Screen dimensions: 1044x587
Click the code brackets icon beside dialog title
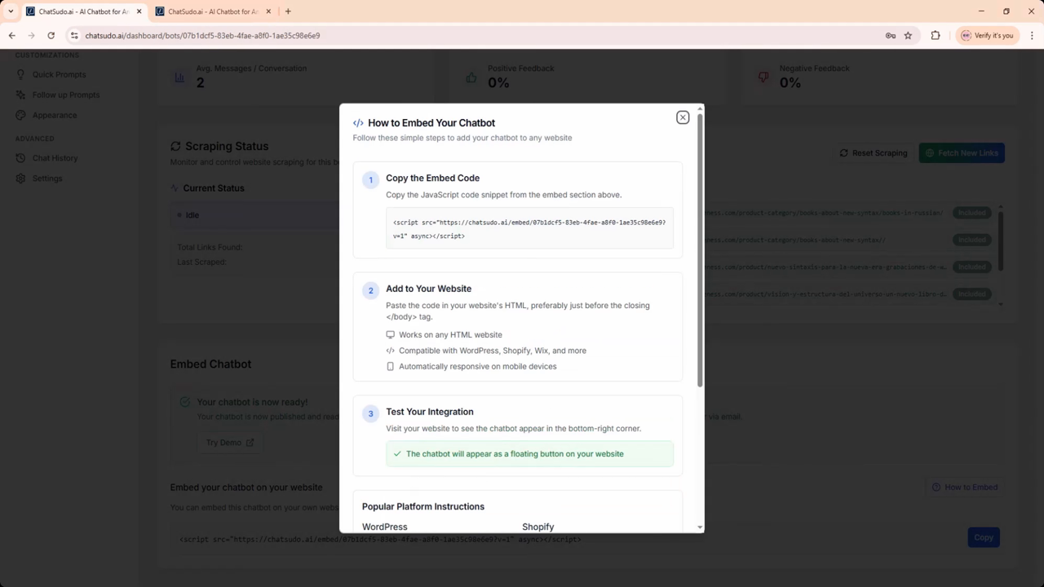(358, 123)
